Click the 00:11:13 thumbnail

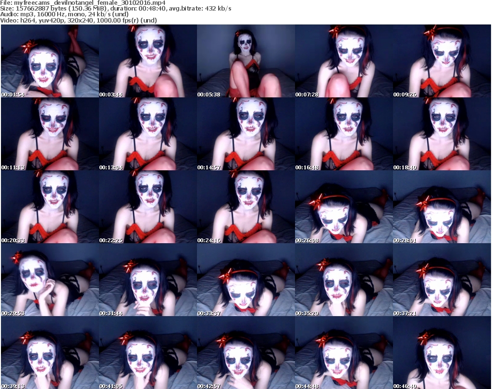(x=49, y=134)
